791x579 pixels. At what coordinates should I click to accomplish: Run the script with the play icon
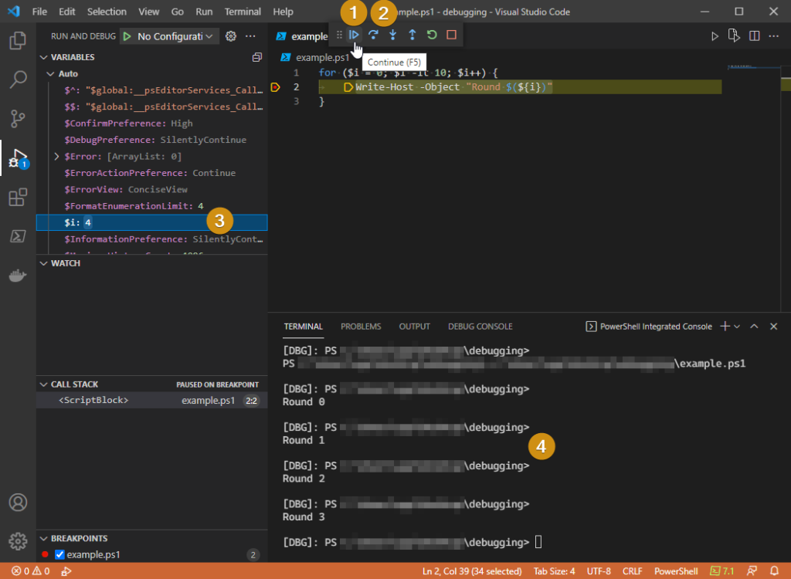coord(715,35)
